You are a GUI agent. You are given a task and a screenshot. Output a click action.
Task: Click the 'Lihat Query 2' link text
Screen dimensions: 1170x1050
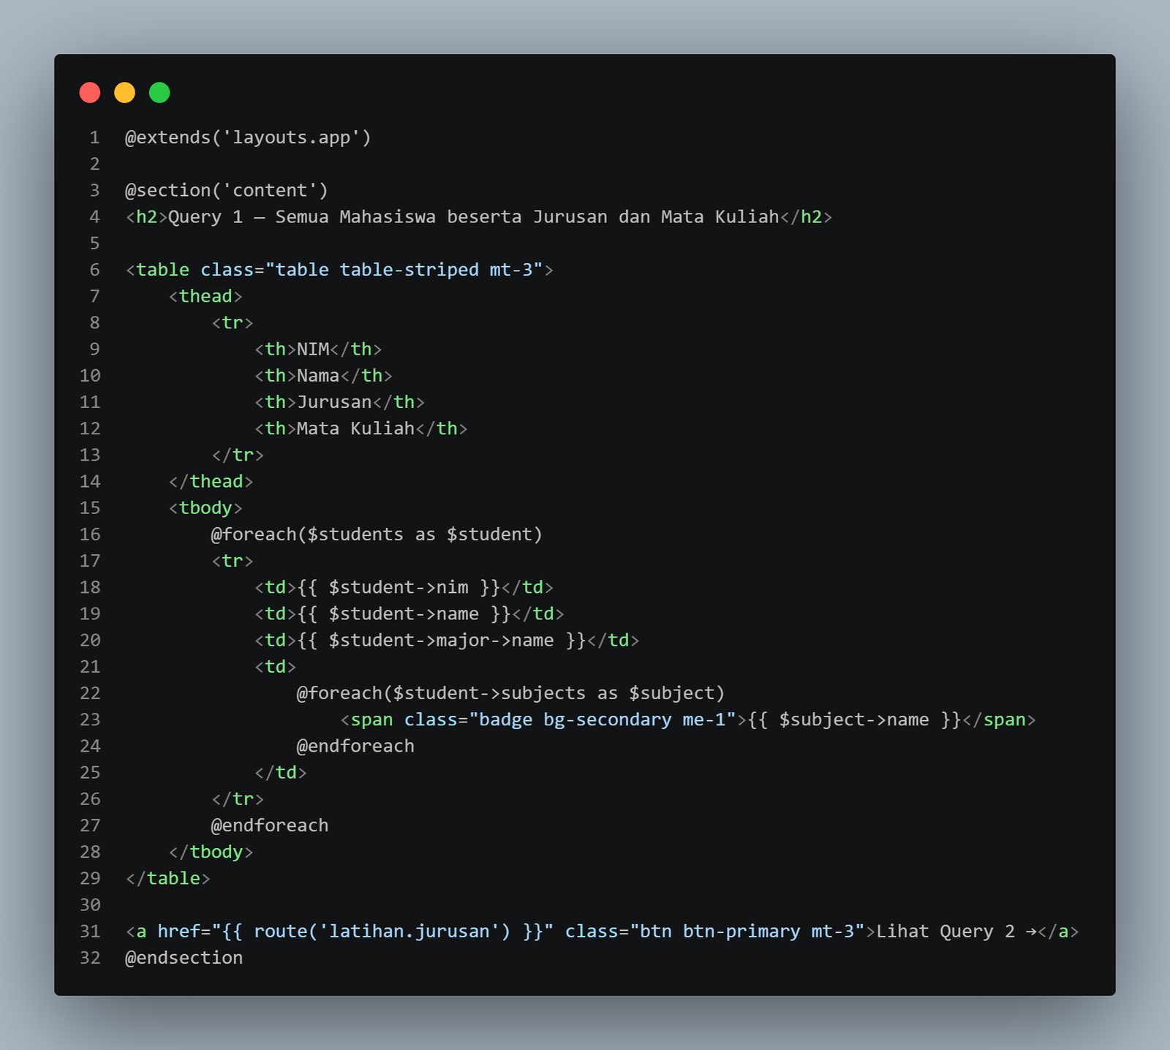point(946,932)
